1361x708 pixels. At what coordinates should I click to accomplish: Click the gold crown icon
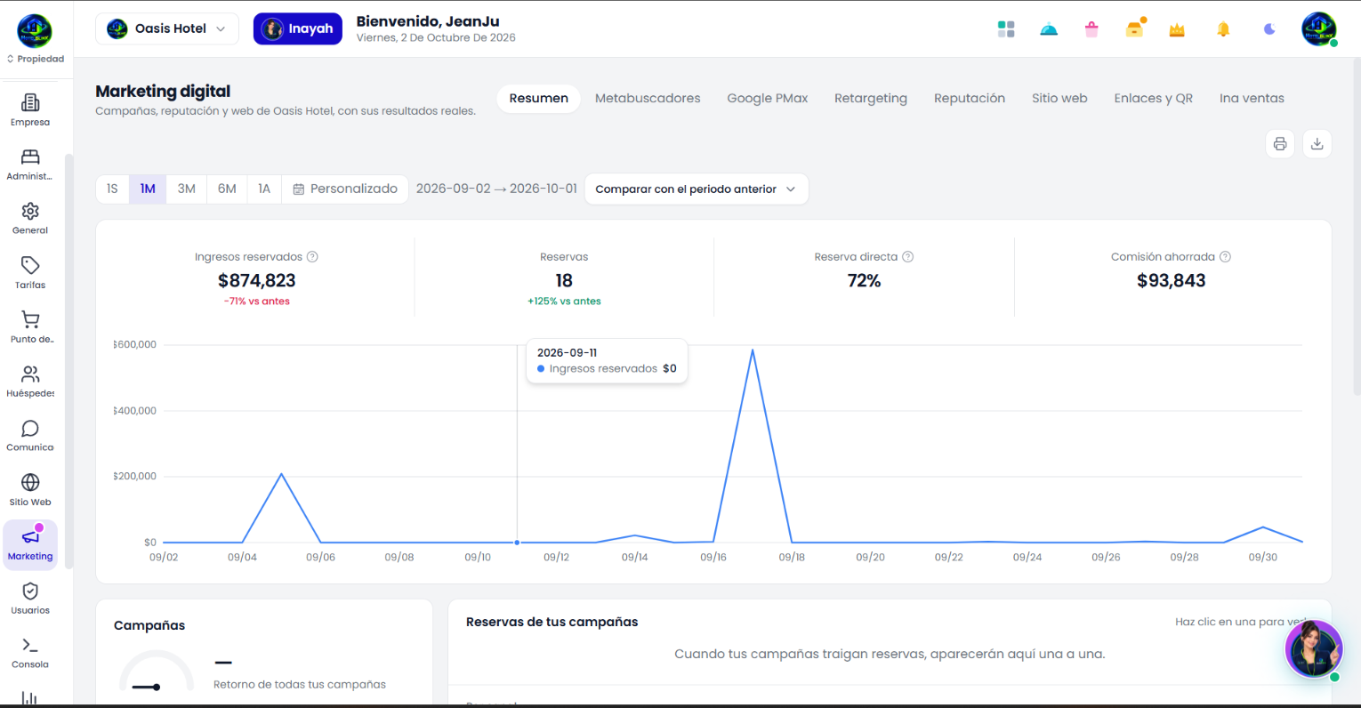tap(1177, 29)
